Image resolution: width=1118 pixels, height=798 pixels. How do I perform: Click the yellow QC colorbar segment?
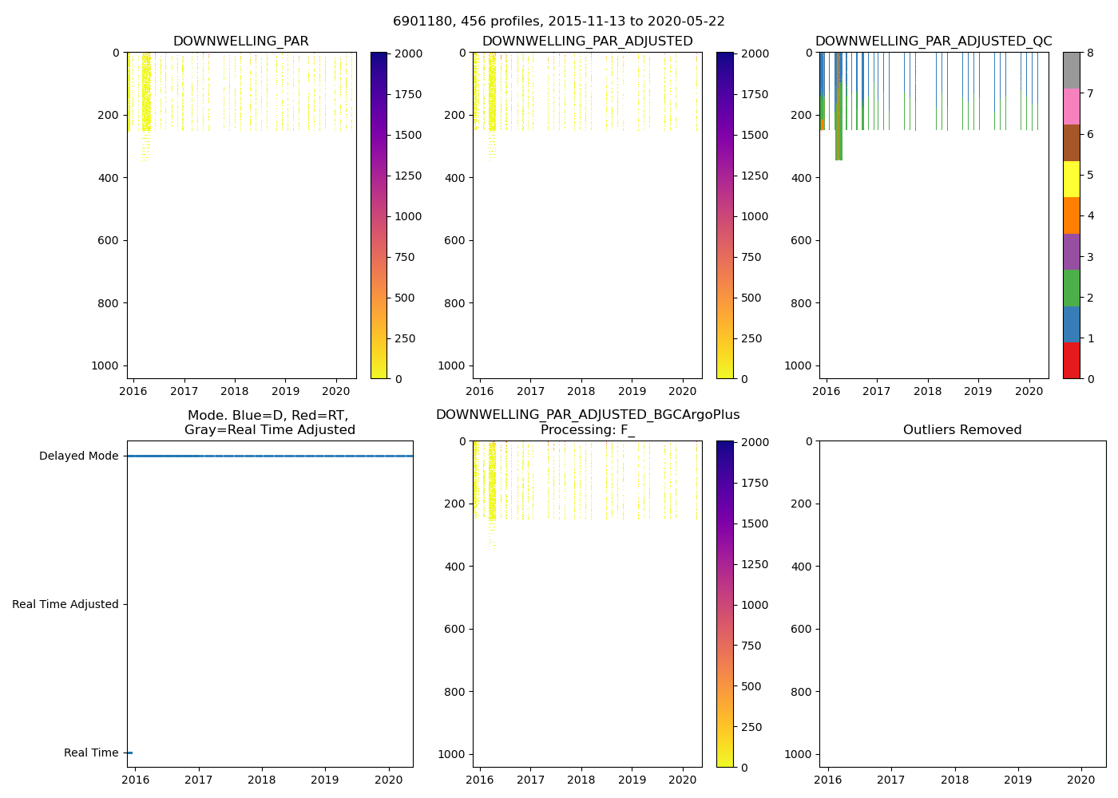pyautogui.click(x=1071, y=180)
